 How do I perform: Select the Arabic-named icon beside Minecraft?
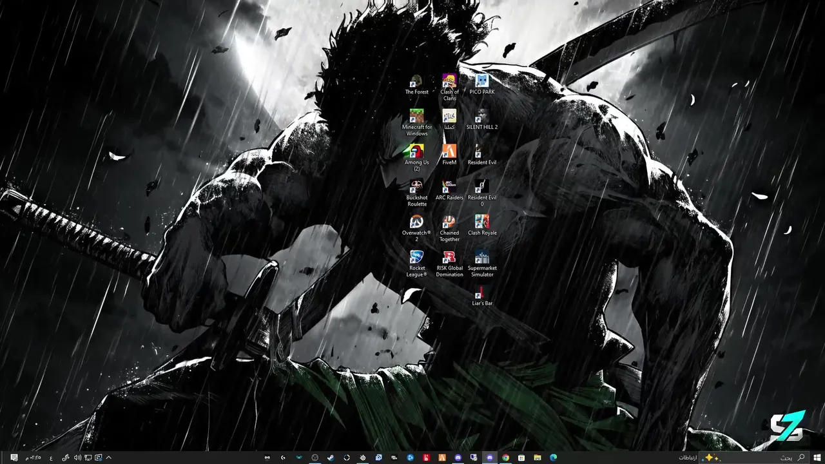point(449,120)
